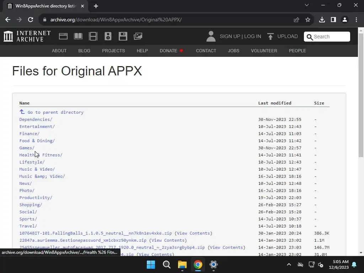
Task: Click the user avatar icon
Action: pos(211,37)
